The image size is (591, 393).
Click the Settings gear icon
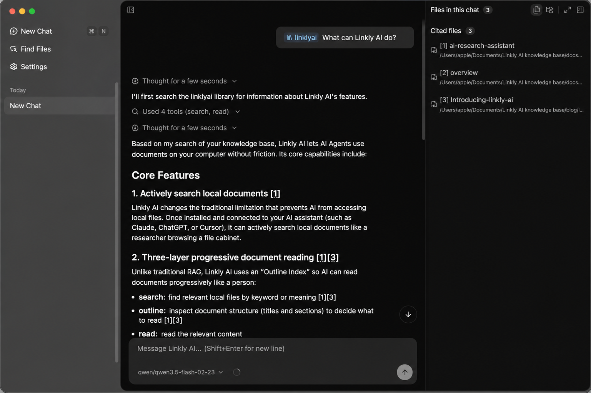tap(14, 66)
